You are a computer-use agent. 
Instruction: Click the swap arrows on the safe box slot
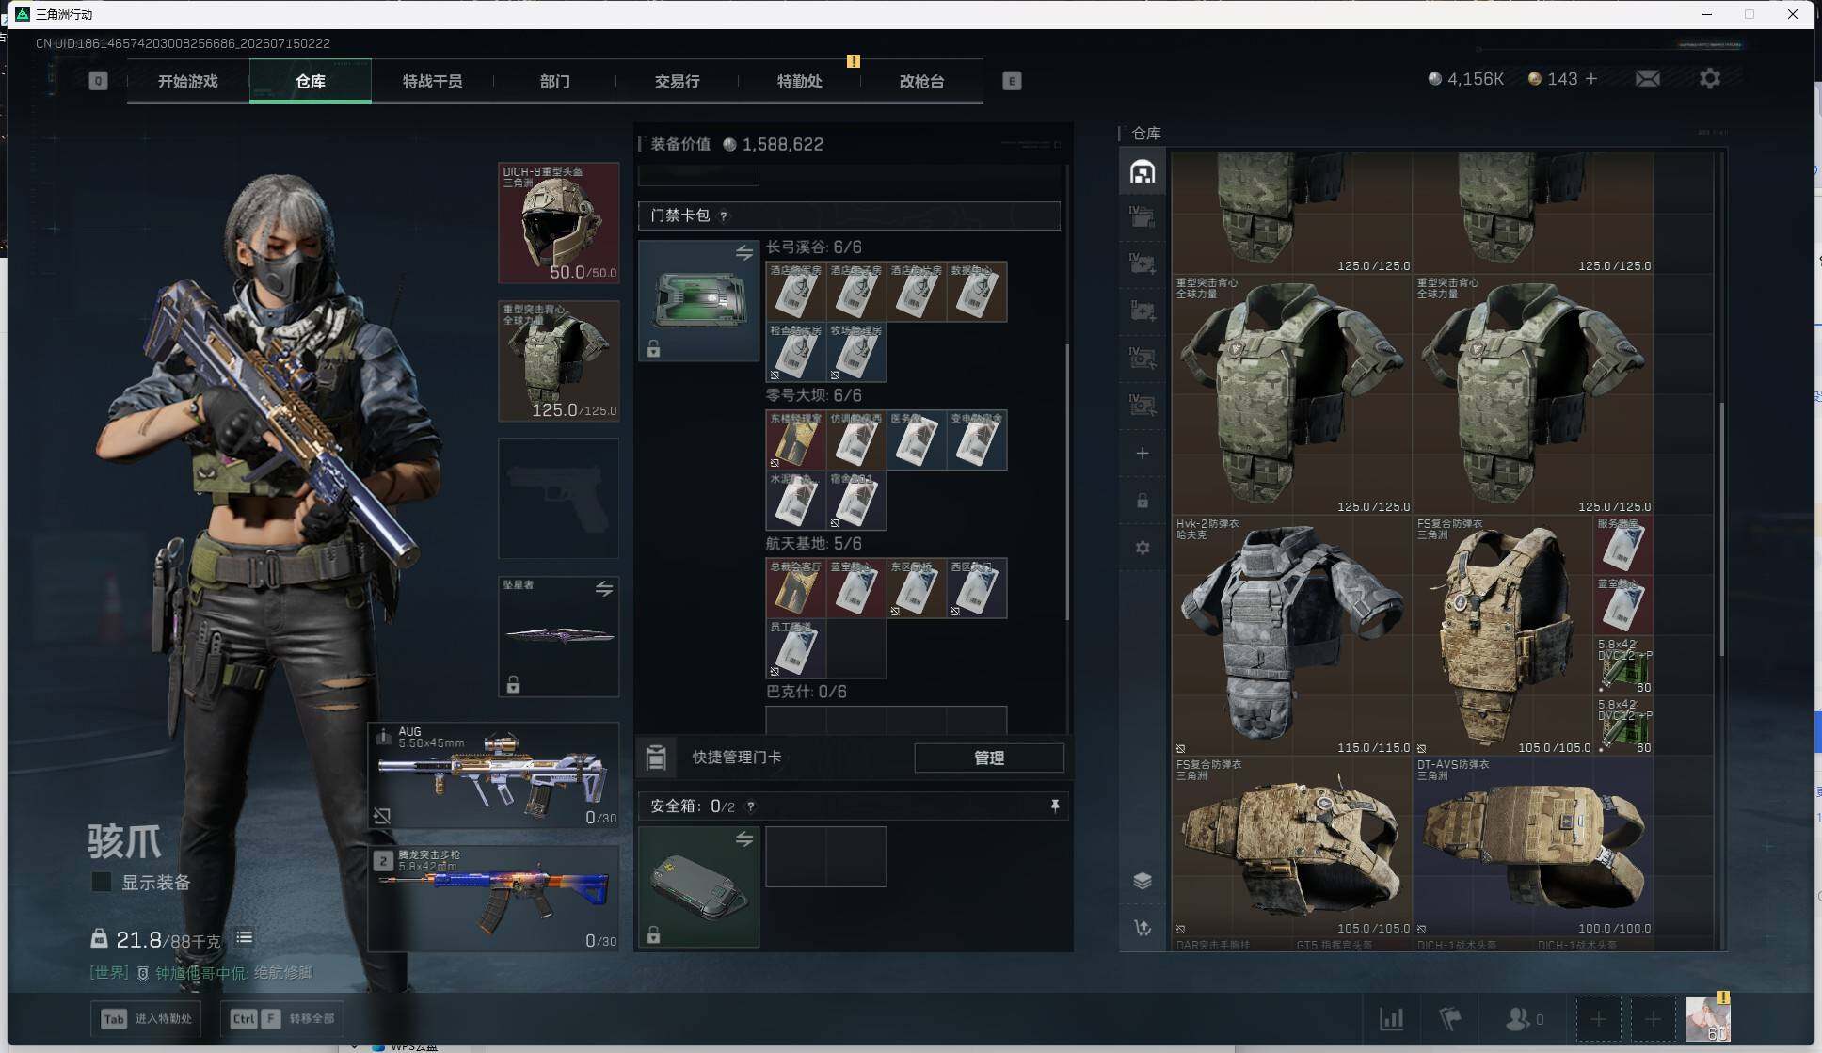[x=744, y=839]
